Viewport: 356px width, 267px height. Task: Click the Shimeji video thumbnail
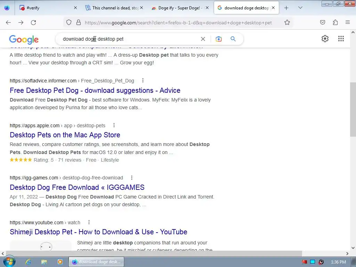pyautogui.click(x=40, y=245)
